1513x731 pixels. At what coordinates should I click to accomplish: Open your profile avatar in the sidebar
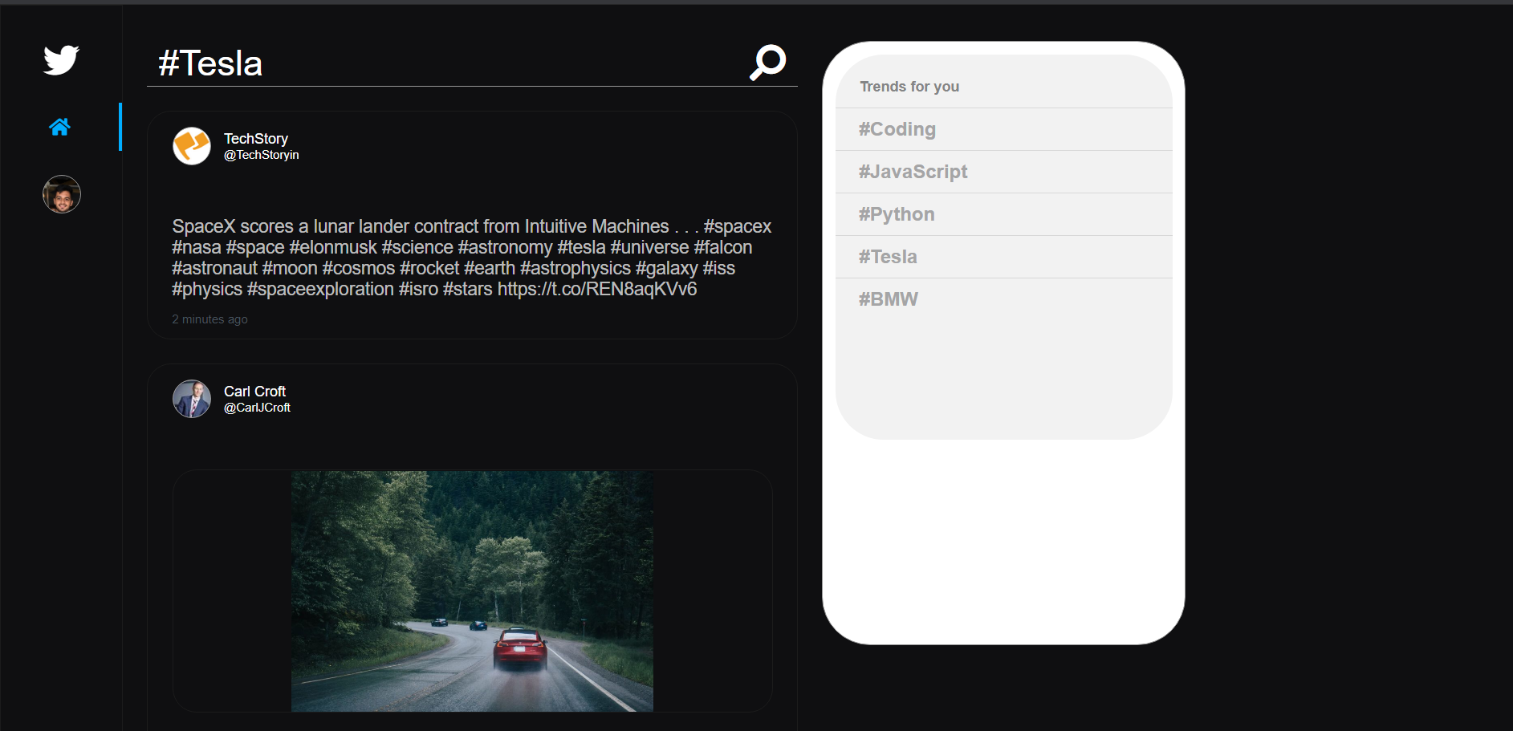click(62, 194)
